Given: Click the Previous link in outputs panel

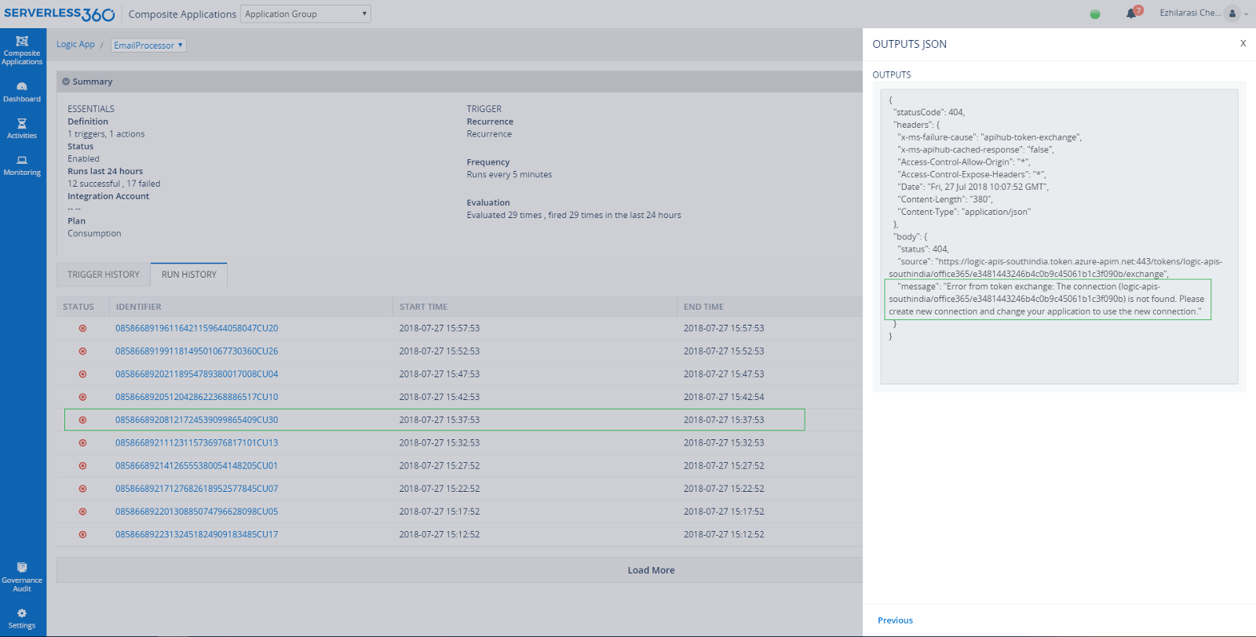Looking at the screenshot, I should coord(896,621).
